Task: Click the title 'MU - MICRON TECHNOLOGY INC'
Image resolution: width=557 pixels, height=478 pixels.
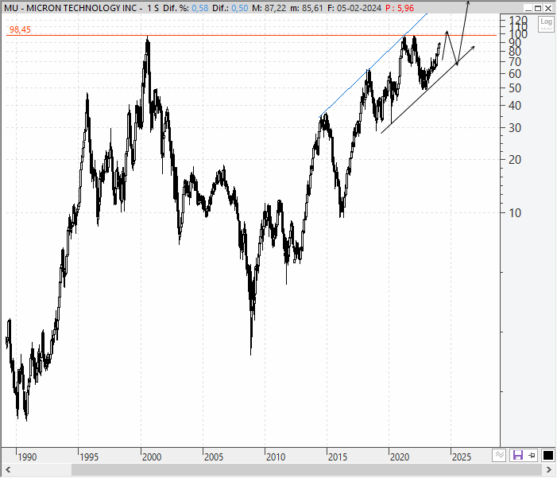Action: [71, 8]
